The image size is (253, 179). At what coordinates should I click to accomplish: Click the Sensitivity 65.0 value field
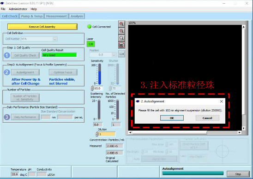pos(98,89)
